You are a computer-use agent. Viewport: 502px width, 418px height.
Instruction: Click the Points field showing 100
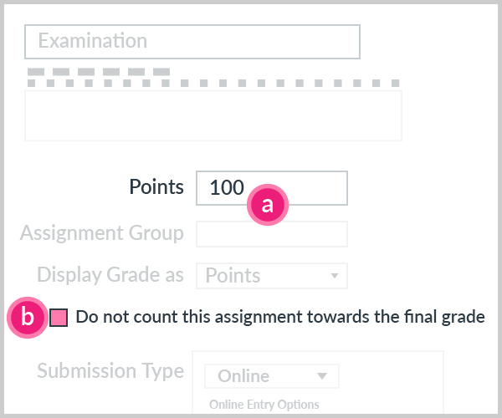coord(272,188)
